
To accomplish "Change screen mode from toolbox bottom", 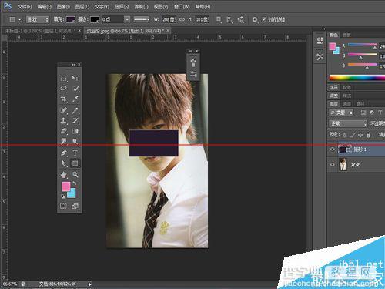I will [x=75, y=206].
